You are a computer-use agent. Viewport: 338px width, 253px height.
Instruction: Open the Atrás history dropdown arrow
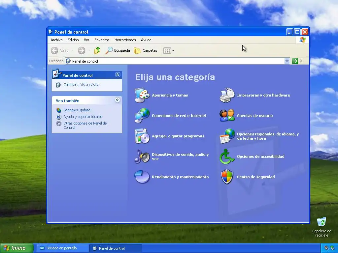pyautogui.click(x=72, y=50)
